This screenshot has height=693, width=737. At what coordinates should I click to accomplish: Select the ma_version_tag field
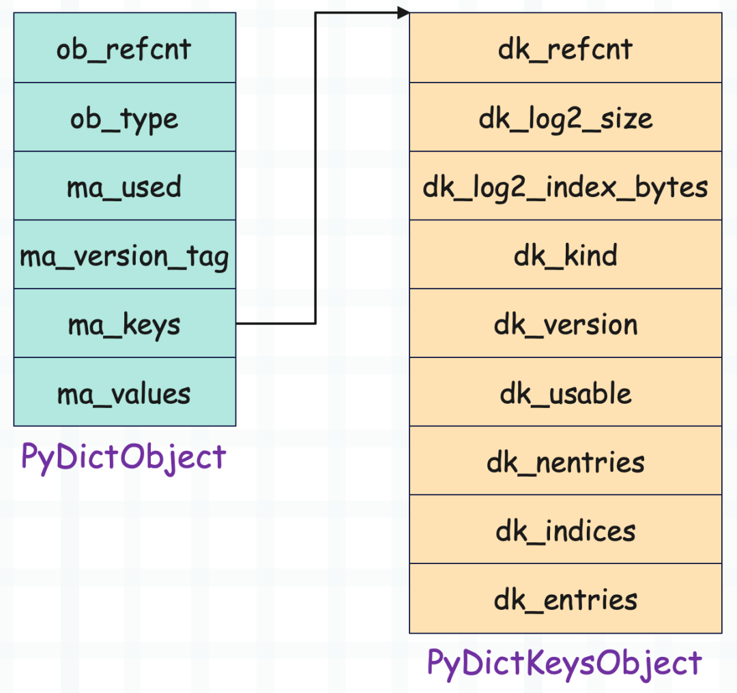[125, 254]
